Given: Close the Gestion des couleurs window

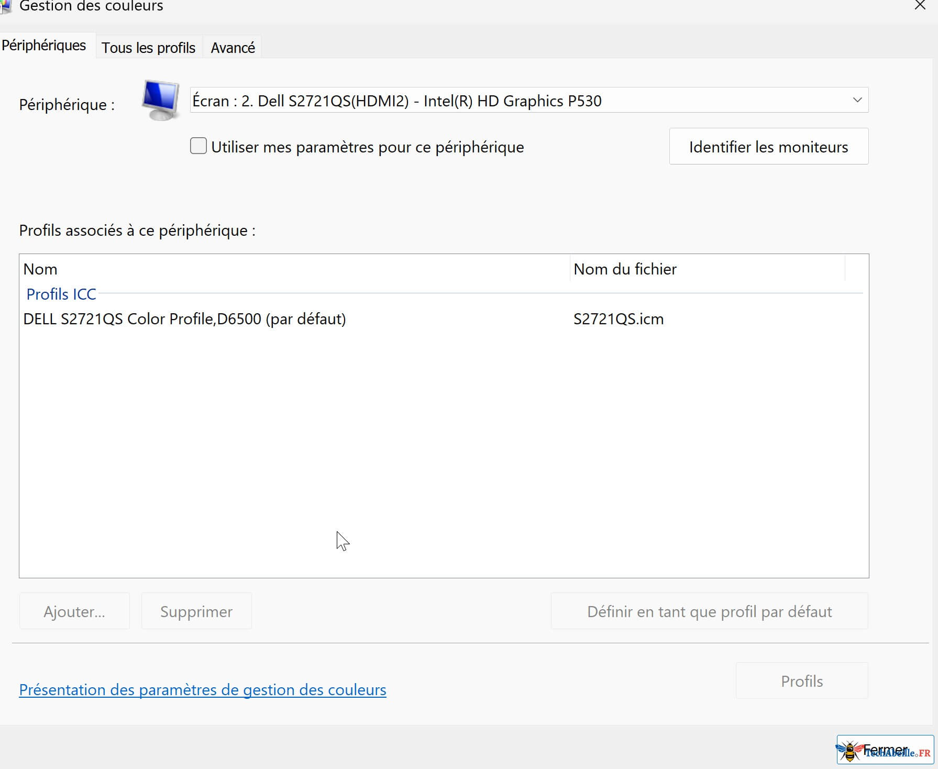Looking at the screenshot, I should [920, 6].
